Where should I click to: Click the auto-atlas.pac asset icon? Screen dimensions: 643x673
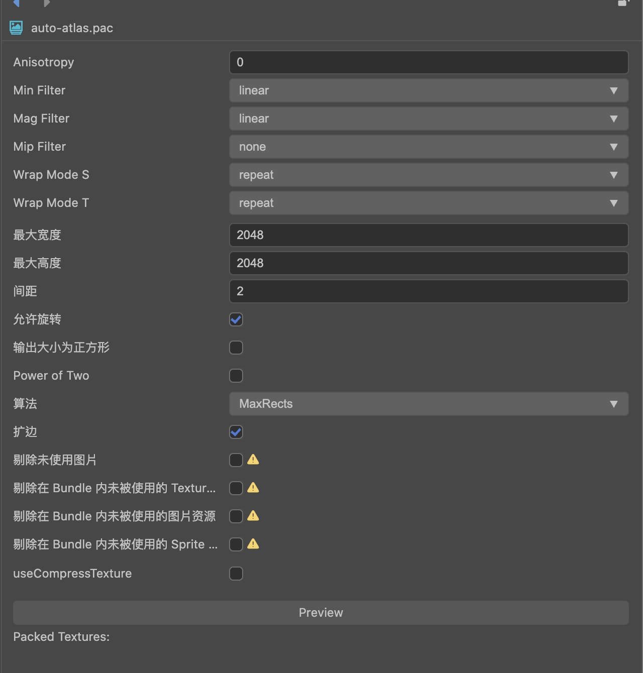point(16,28)
